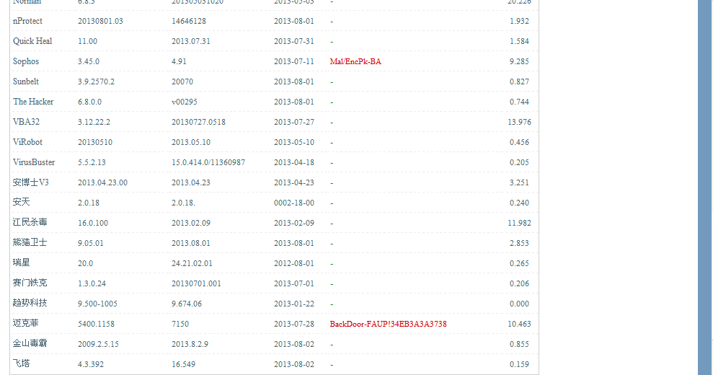The width and height of the screenshot is (713, 375).
Task: Click the Sunbelt scanner entry
Action: [26, 81]
